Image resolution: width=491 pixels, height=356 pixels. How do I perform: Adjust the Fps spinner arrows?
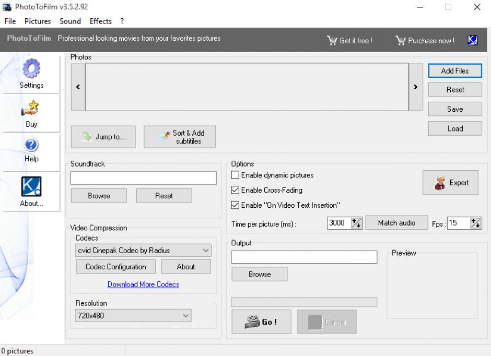coord(476,223)
